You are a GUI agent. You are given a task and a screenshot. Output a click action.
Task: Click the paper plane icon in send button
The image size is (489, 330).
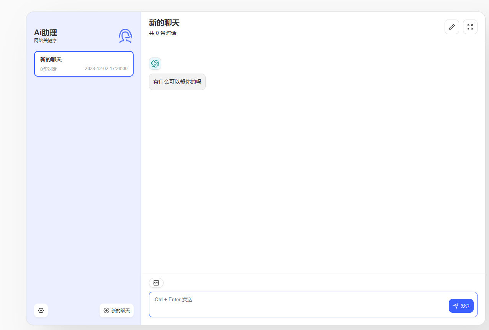[455, 306]
